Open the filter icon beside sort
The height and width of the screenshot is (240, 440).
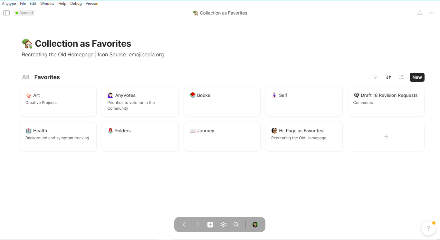pos(376,77)
